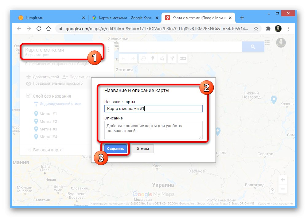The image size is (307, 218).
Task: Click the Отмена button
Action: pyautogui.click(x=142, y=149)
